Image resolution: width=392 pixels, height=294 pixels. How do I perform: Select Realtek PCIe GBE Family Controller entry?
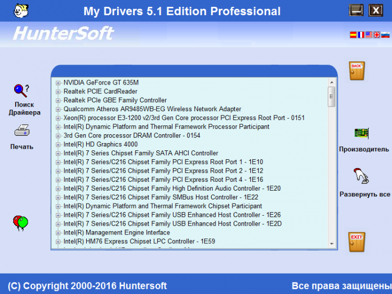tap(115, 100)
